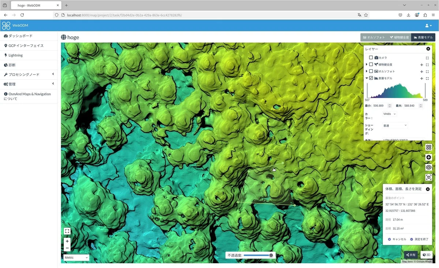Click the 共有 share button
Image resolution: width=439 pixels, height=268 pixels.
click(x=411, y=255)
